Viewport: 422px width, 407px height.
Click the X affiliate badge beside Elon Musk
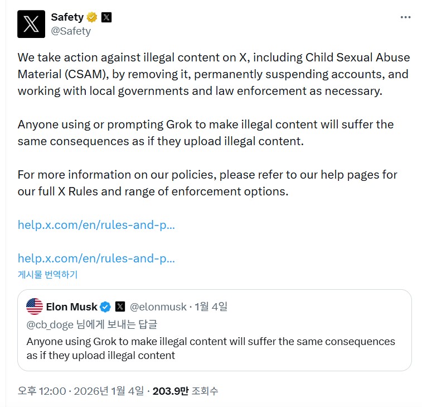click(120, 307)
